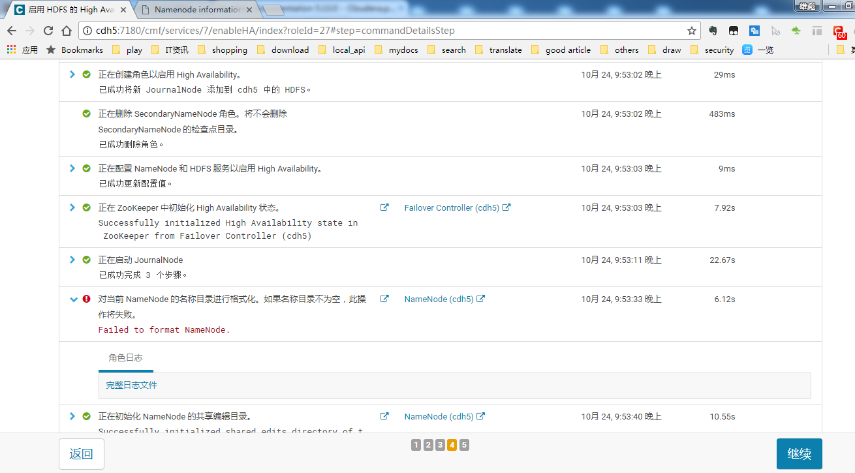Open the draw bookmark folder
Viewport: 855px width, 473px height.
pos(664,50)
